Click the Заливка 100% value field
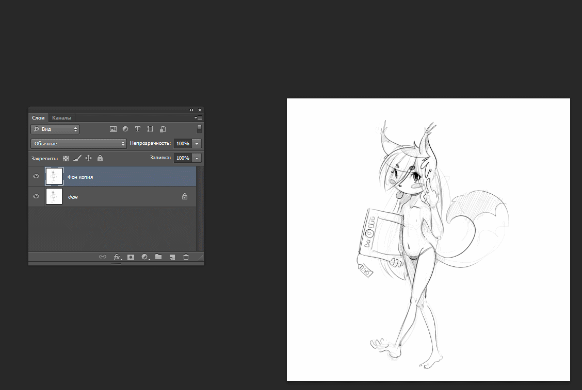The width and height of the screenshot is (582, 390). [x=183, y=158]
